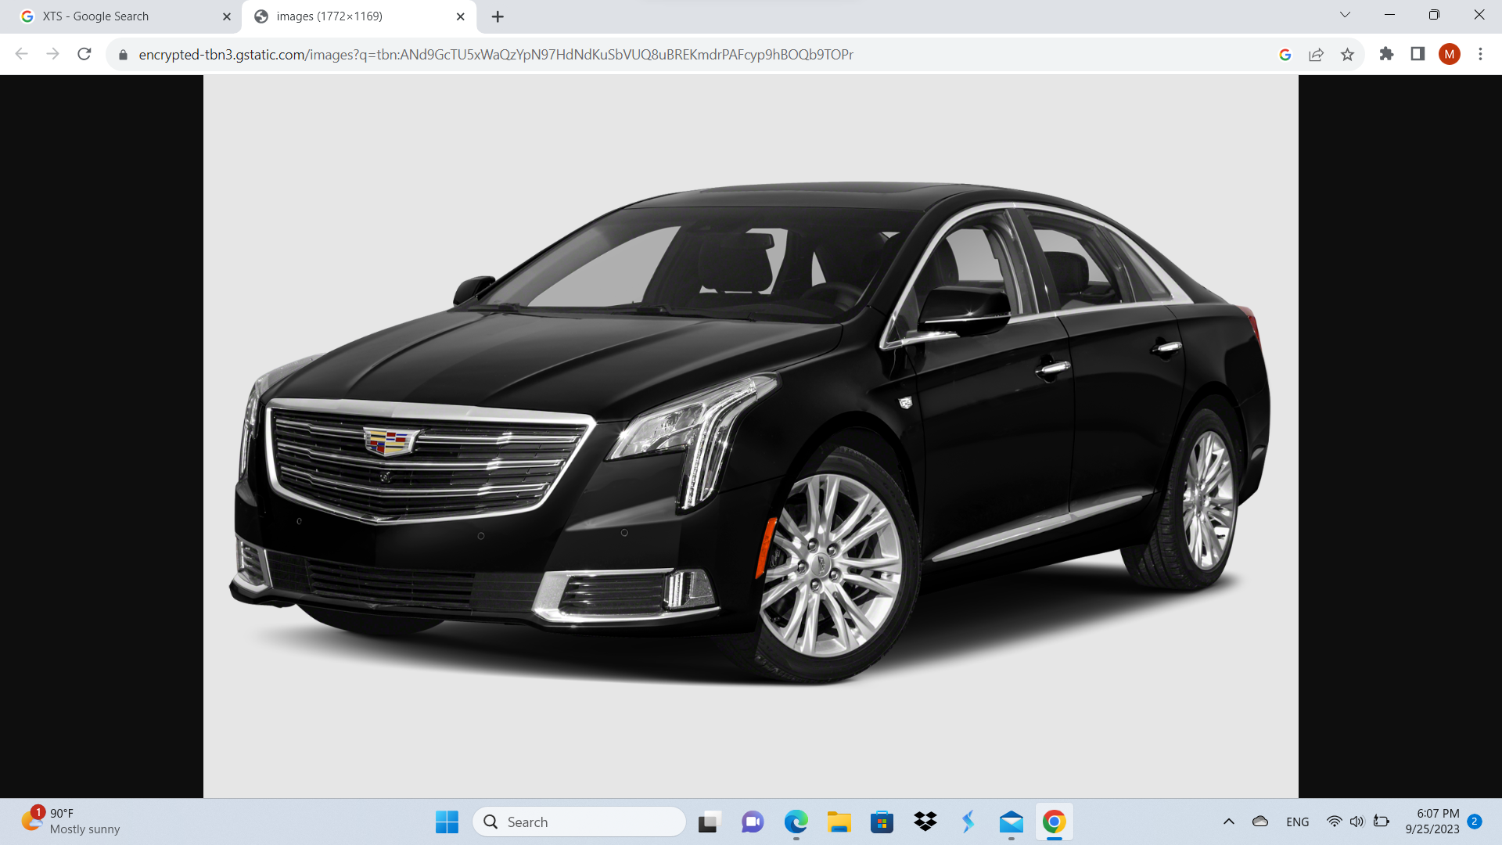
Task: Open the Mail app from the taskbar
Action: tap(1012, 822)
